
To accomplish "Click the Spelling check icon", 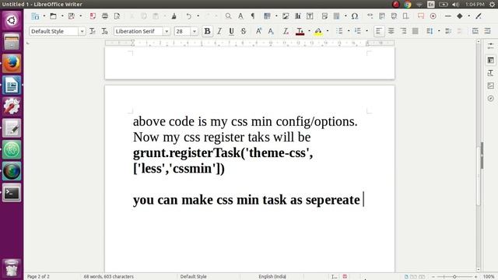I will click(240, 16).
